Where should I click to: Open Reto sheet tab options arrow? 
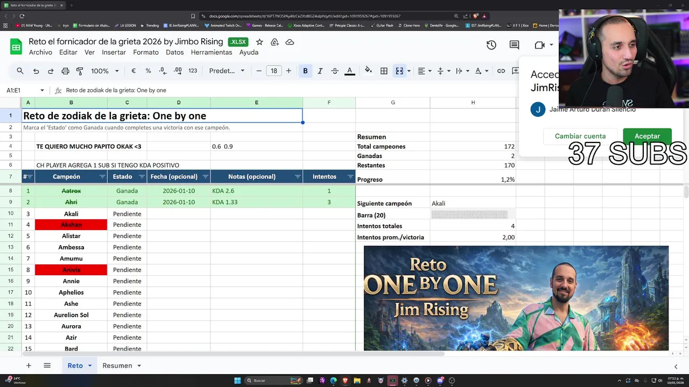pyautogui.click(x=90, y=365)
